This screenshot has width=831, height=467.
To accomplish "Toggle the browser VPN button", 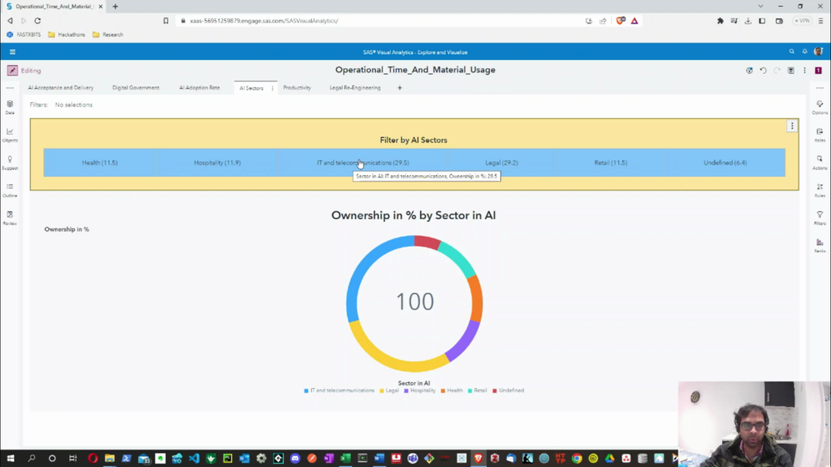I will pos(803,21).
